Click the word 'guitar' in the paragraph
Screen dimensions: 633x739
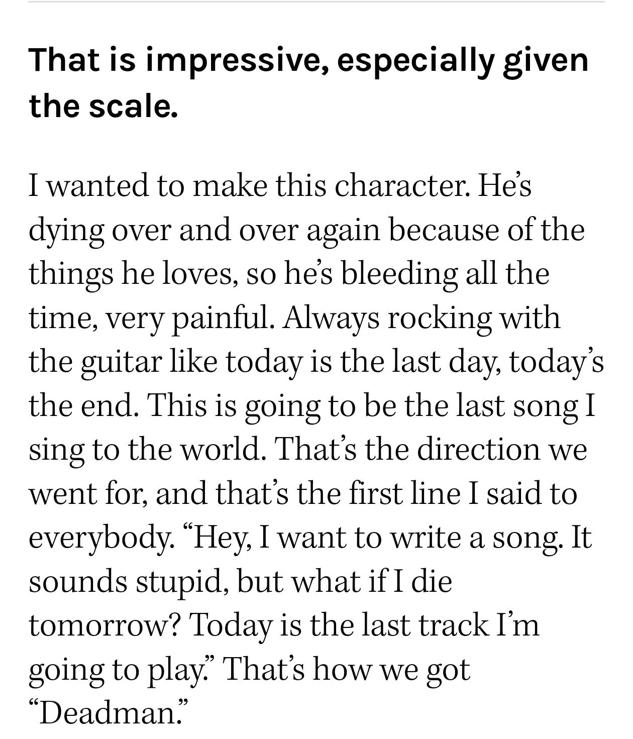[121, 363]
